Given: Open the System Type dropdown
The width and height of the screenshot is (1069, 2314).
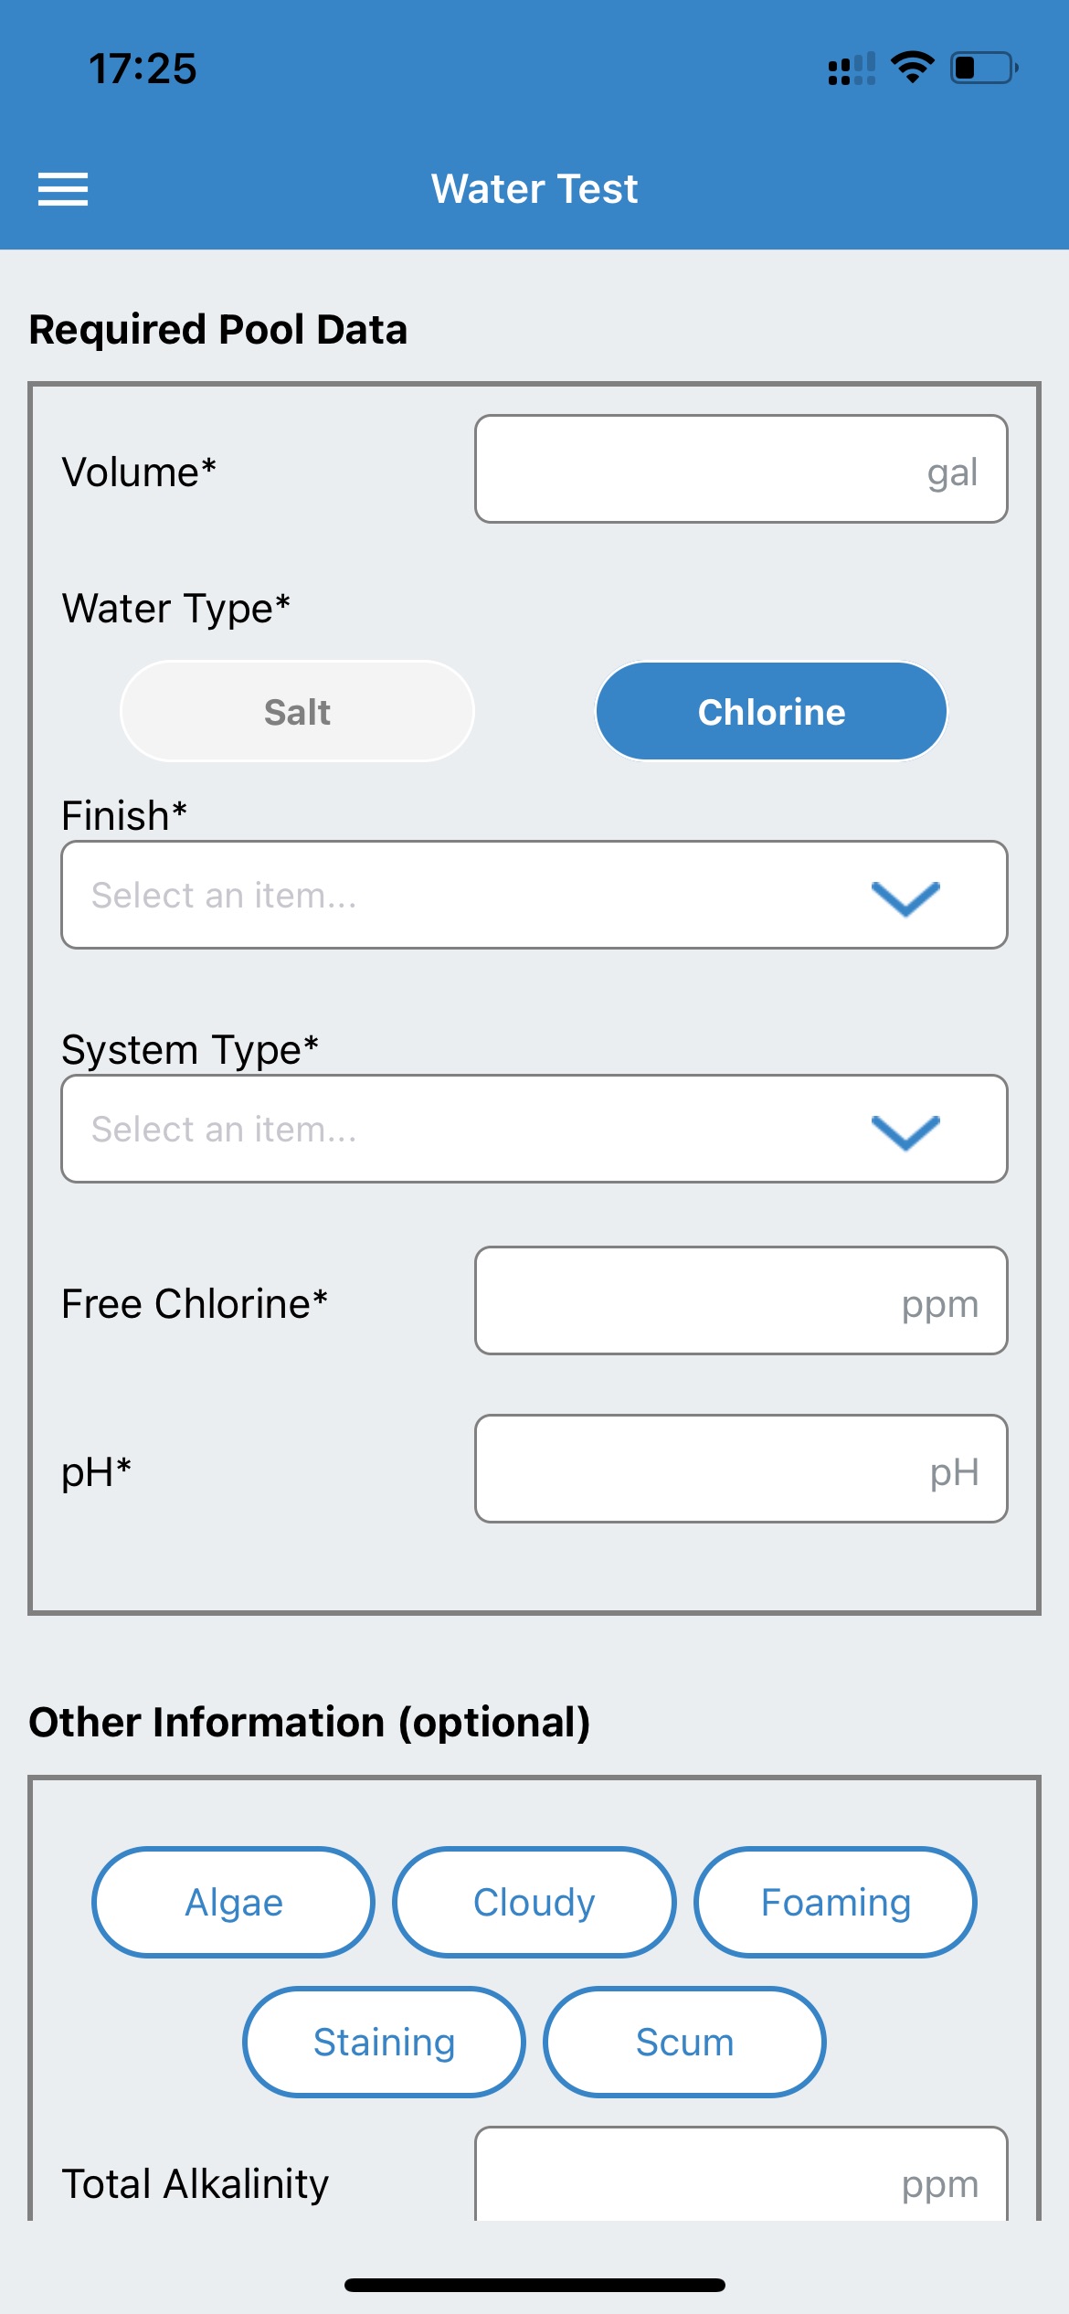Looking at the screenshot, I should (534, 1129).
